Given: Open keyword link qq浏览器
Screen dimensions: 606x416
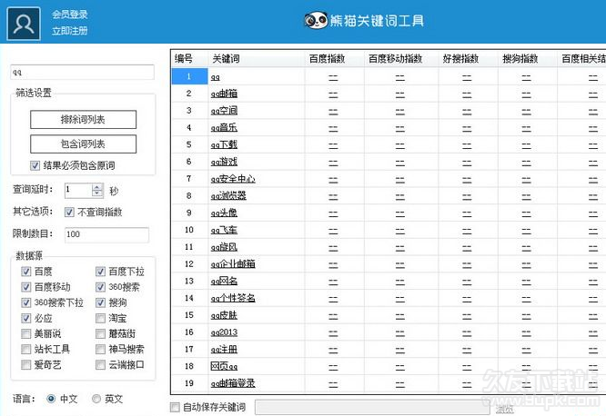Looking at the screenshot, I should [228, 196].
